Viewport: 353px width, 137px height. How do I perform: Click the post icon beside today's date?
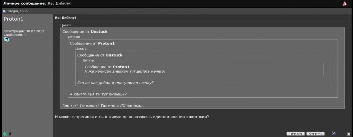pos(4,11)
